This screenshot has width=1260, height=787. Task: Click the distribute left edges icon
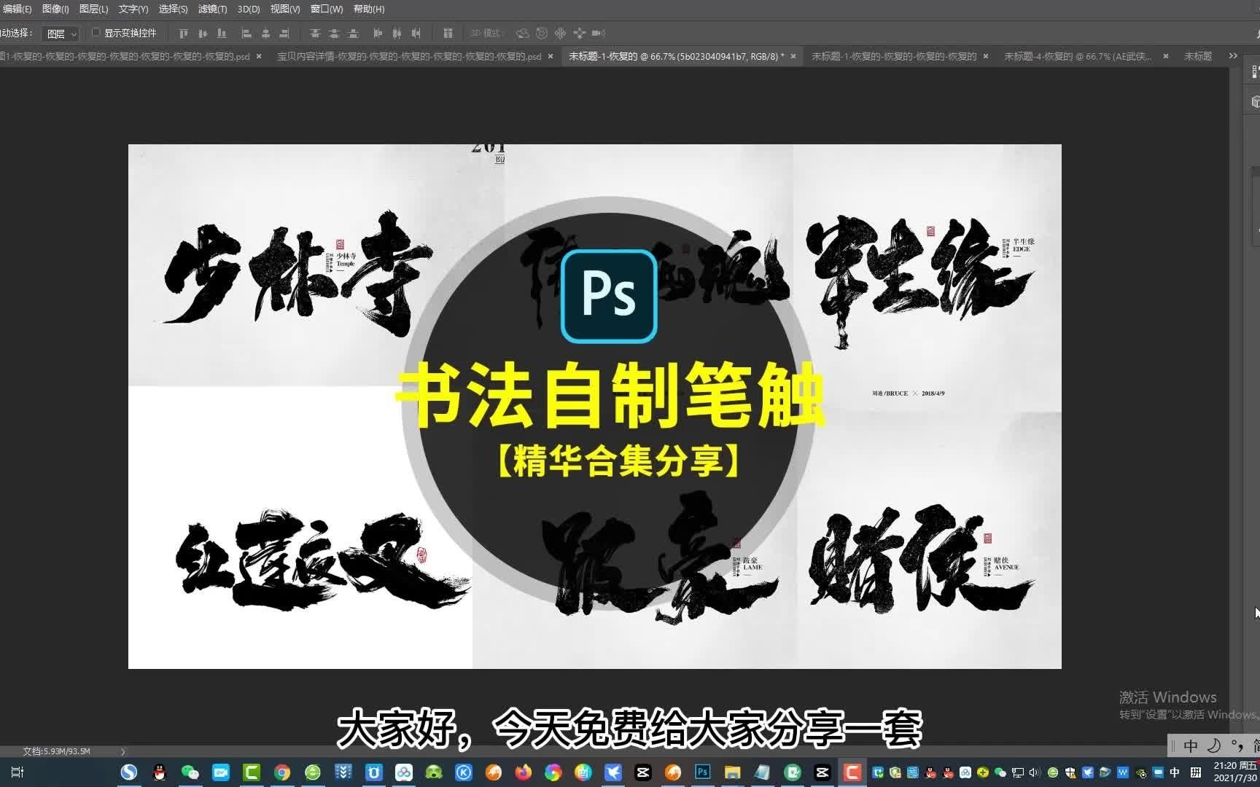pyautogui.click(x=378, y=33)
